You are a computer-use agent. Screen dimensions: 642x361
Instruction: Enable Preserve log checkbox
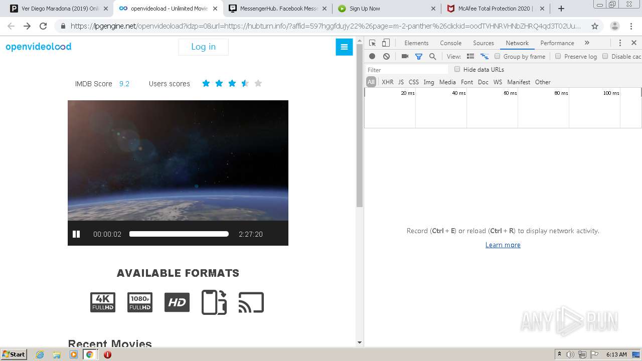pyautogui.click(x=558, y=56)
